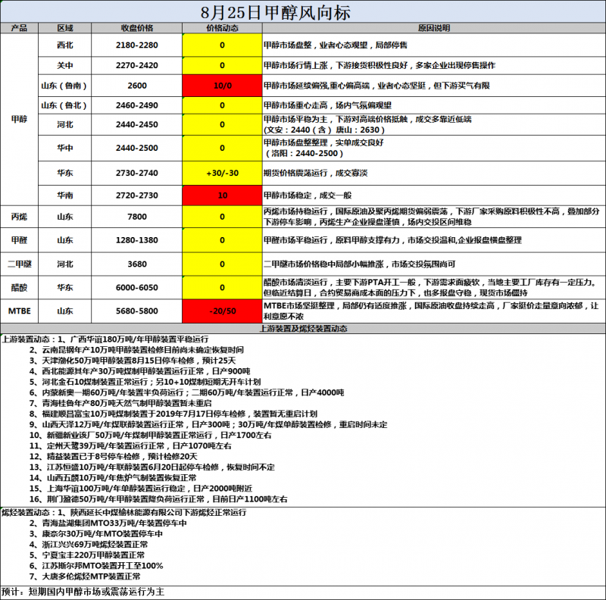Viewport: 606px width, 600px height.
Task: Select price cell 2270-2420
Action: (137, 65)
